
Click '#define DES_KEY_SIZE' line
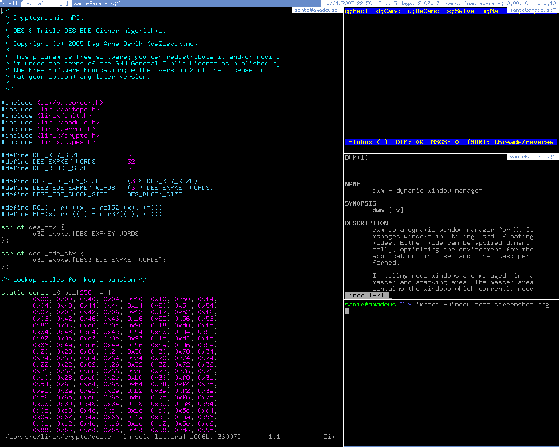coord(66,155)
